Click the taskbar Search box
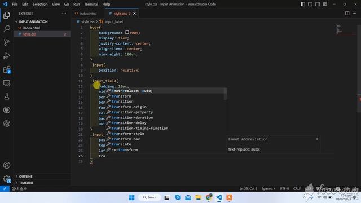361x203 pixels. [149, 197]
